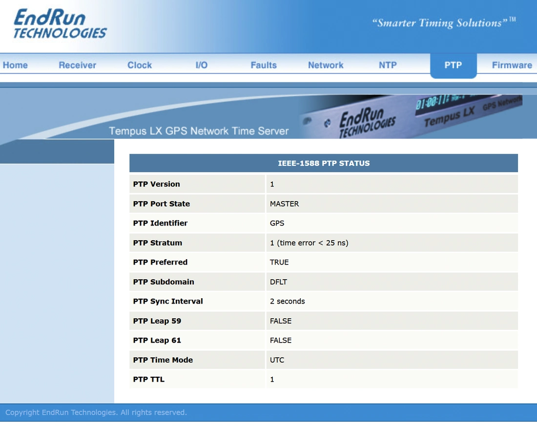Select the PTP Version label

(156, 184)
